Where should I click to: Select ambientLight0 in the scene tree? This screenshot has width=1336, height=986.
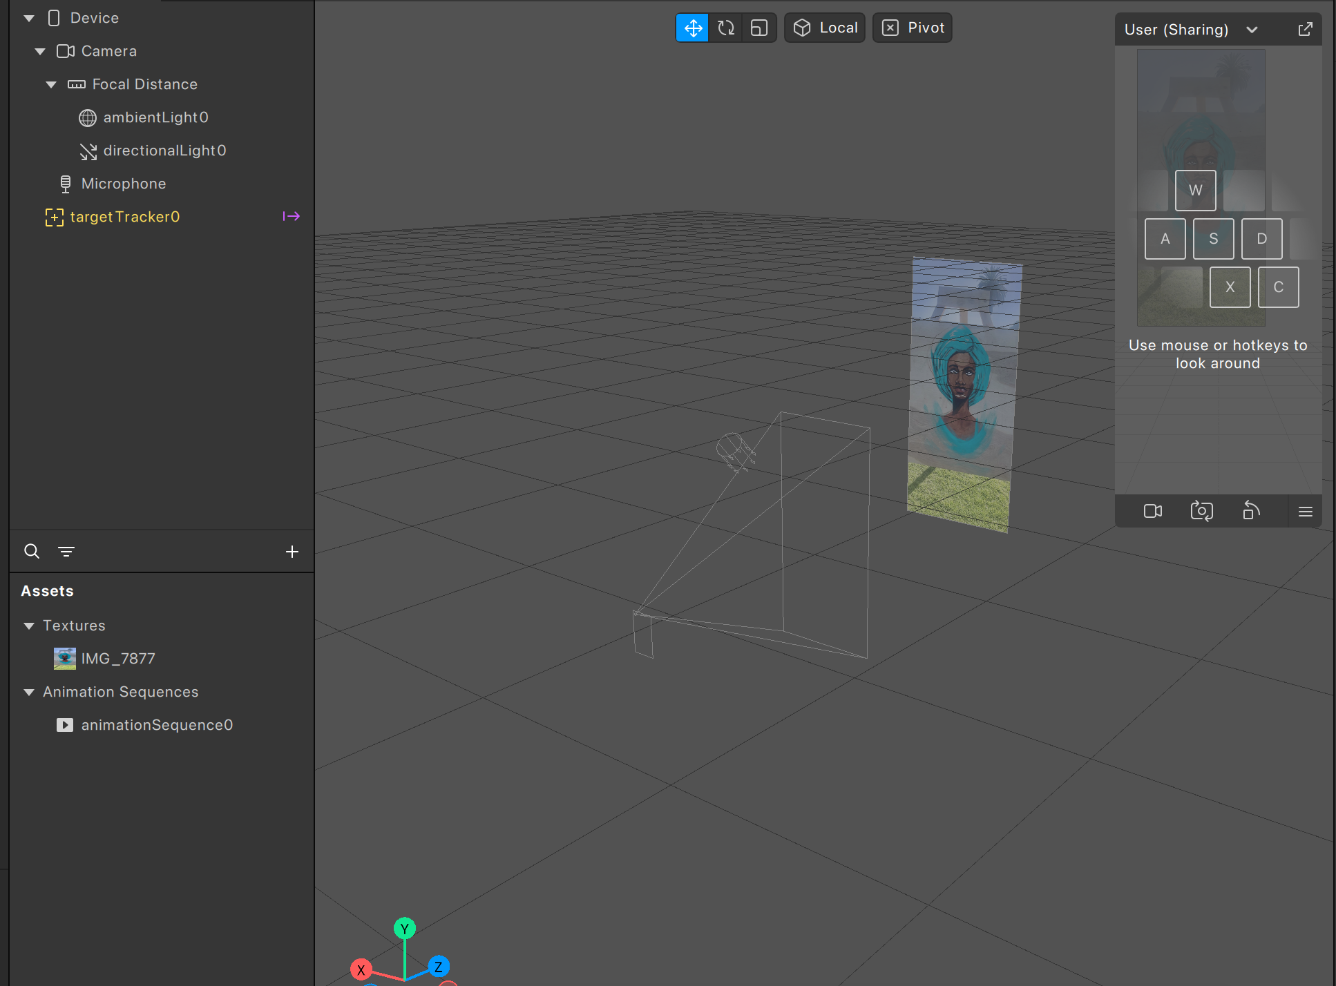click(x=156, y=118)
